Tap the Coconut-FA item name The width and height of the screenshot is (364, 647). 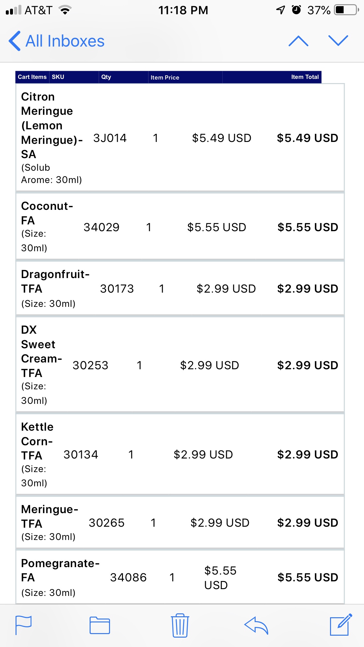click(47, 213)
